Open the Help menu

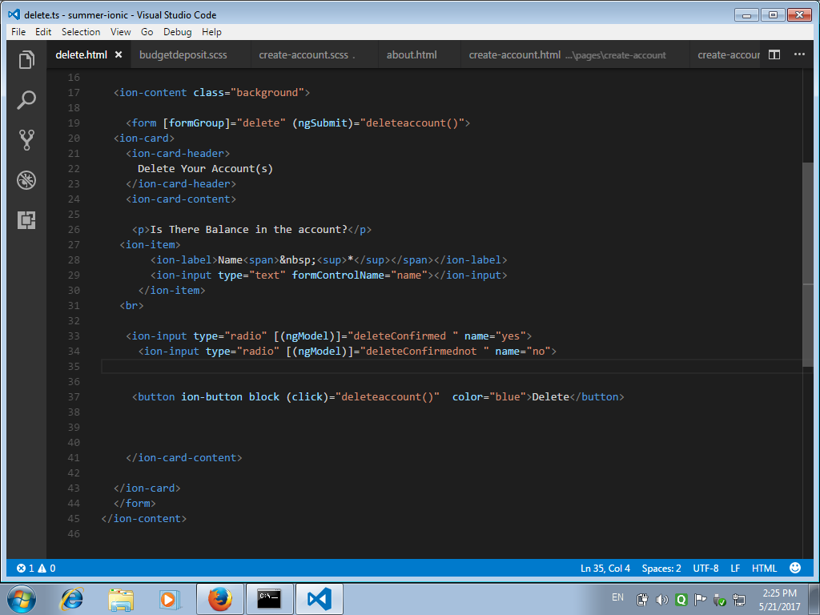pyautogui.click(x=211, y=32)
